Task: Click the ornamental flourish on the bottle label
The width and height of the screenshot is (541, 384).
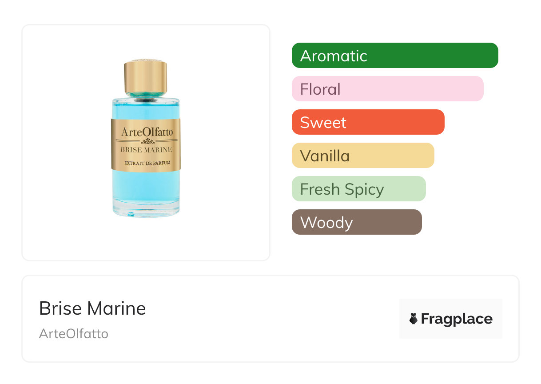Action: (147, 141)
